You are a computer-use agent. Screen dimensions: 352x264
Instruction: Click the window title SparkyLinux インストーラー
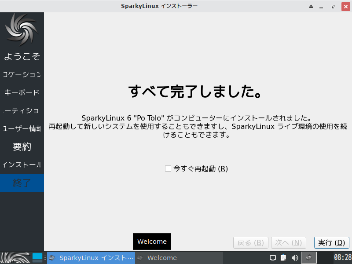coord(159,6)
